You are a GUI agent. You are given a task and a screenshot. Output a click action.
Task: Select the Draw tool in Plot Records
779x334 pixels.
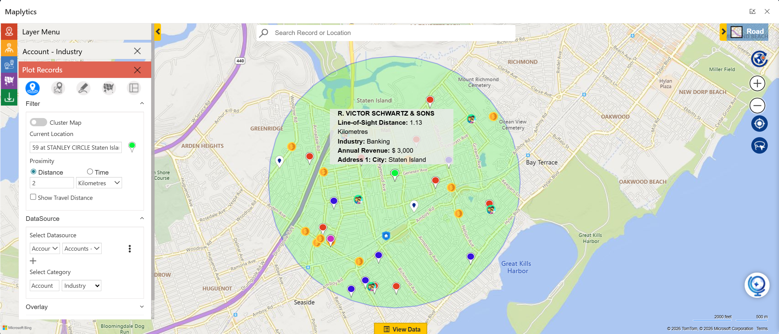(83, 88)
